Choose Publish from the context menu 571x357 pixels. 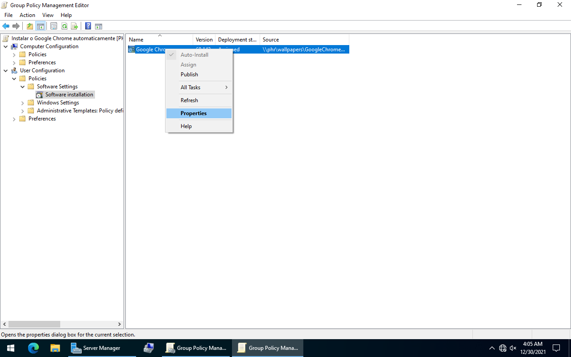[189, 75]
